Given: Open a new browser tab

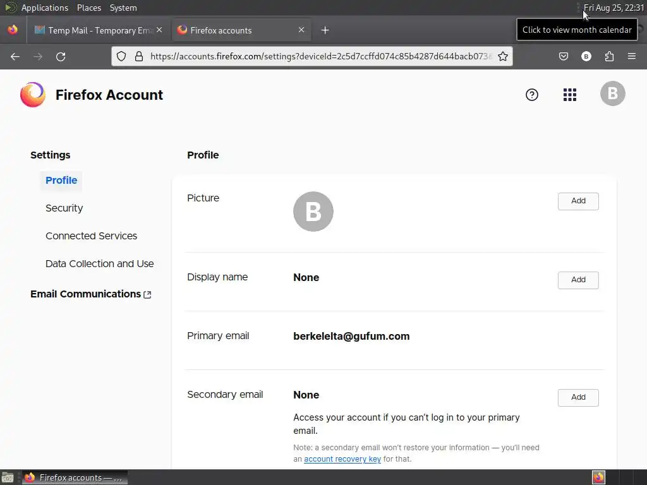Looking at the screenshot, I should (325, 30).
